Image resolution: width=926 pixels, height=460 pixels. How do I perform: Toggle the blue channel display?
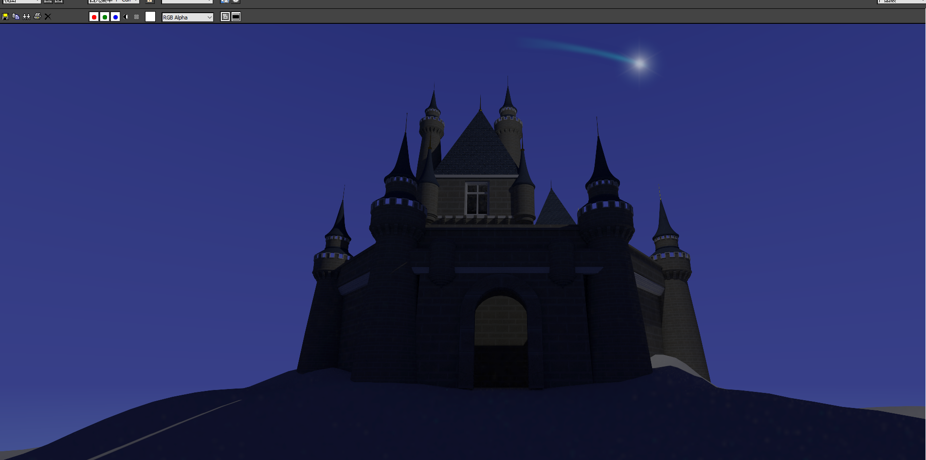click(115, 17)
